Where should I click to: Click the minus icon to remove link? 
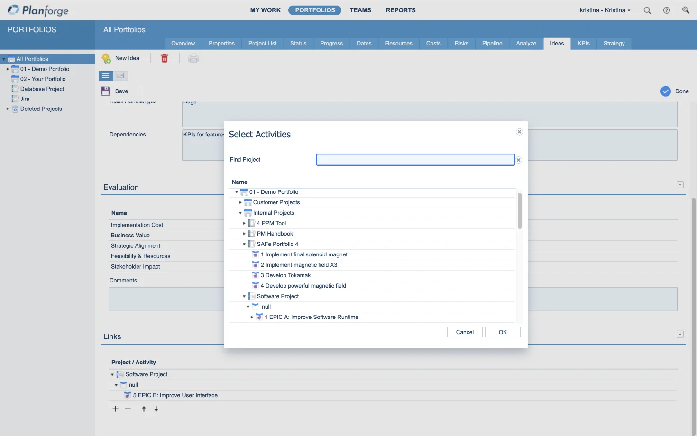(x=128, y=409)
